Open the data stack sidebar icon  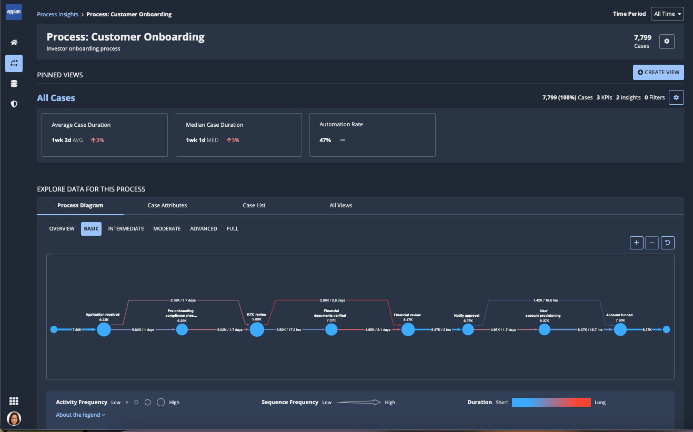point(14,84)
